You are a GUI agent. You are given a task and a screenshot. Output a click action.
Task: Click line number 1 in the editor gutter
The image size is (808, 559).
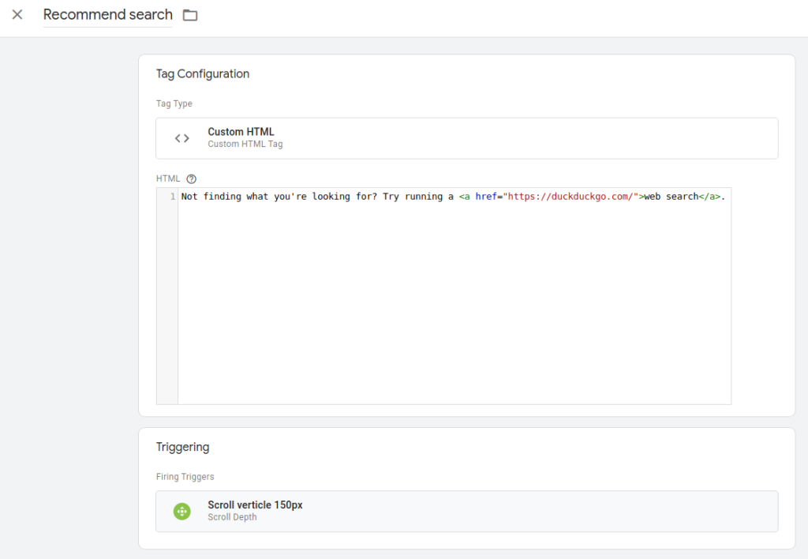[x=171, y=197]
